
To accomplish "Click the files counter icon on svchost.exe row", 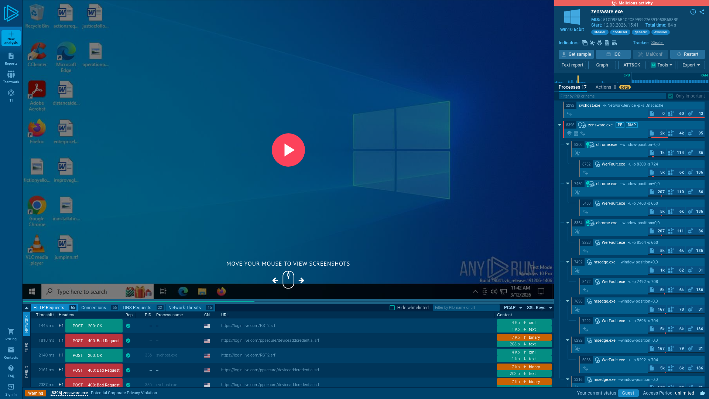I will (652, 113).
